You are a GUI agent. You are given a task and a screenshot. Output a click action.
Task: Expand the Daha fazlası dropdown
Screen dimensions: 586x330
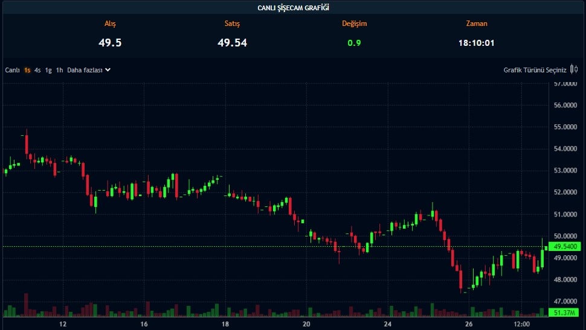85,70
